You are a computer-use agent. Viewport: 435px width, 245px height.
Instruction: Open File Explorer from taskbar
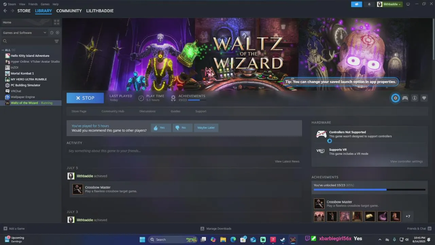(x=223, y=240)
